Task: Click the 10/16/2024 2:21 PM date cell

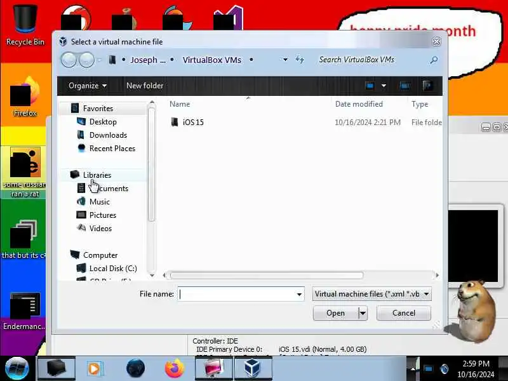Action: coord(368,123)
